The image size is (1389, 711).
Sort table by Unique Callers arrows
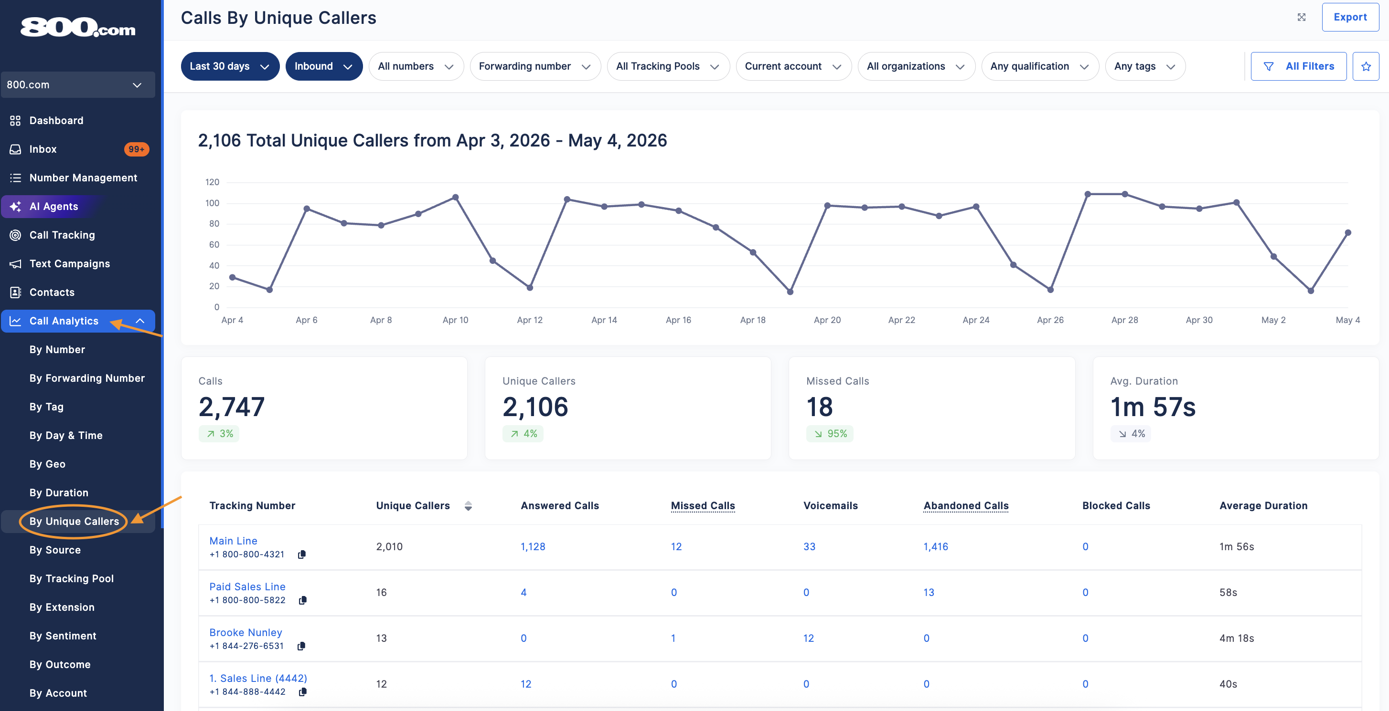468,506
